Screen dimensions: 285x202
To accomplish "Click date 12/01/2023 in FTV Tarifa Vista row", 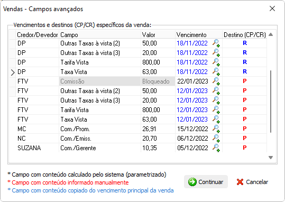I will click(x=192, y=110).
